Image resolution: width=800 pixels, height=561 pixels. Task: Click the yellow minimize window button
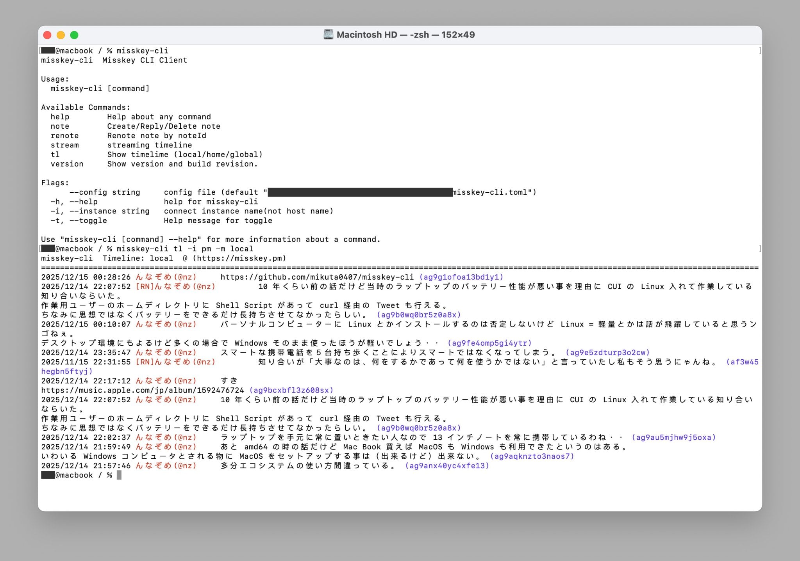61,35
